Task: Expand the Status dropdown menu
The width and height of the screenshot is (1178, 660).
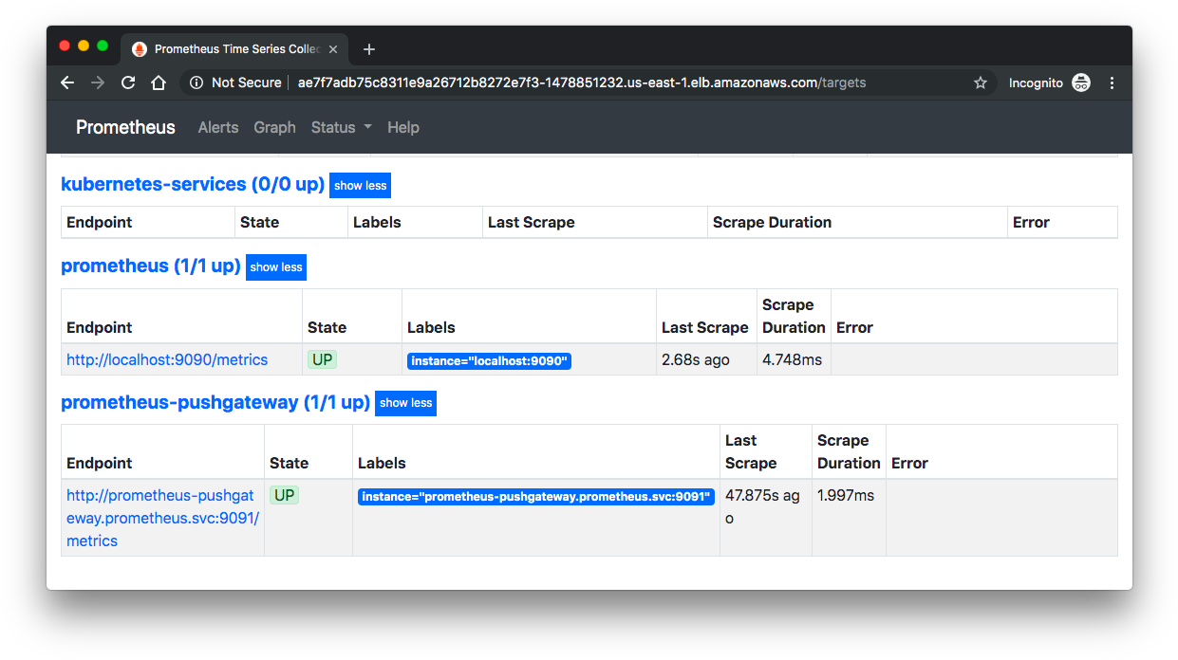Action: (x=342, y=127)
